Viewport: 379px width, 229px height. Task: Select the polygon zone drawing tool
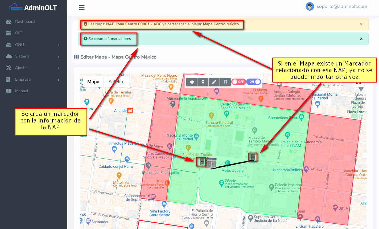click(225, 82)
